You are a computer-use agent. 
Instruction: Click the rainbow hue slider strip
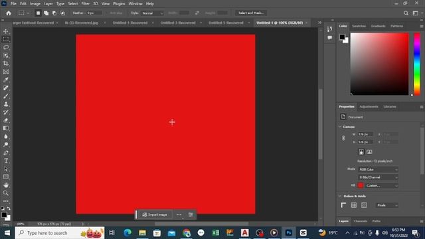(417, 64)
